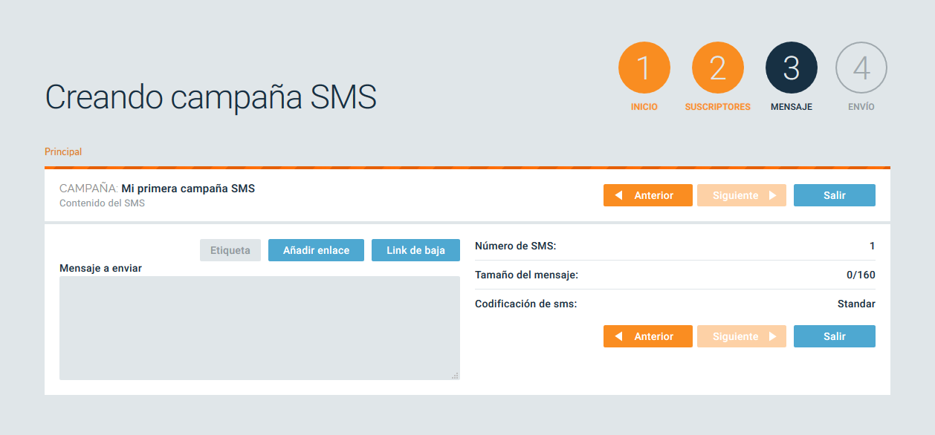Click Salir below the Codificación de sms row
The height and width of the screenshot is (435, 935).
[x=834, y=336]
